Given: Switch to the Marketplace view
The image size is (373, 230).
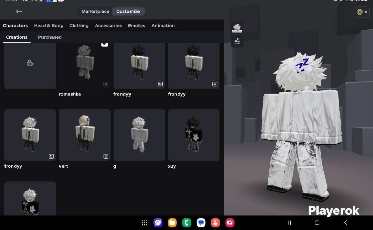Looking at the screenshot, I should [x=95, y=11].
